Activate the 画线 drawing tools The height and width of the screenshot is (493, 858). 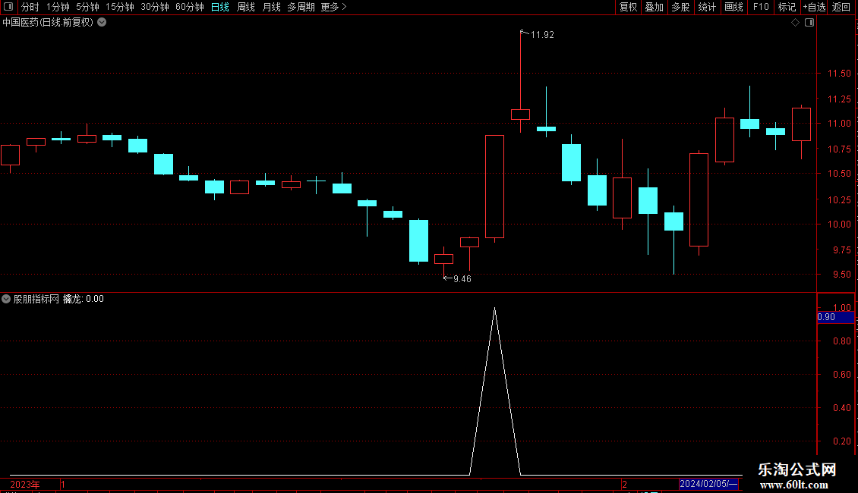tap(733, 7)
